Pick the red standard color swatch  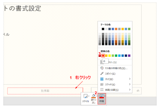click(x=103, y=55)
